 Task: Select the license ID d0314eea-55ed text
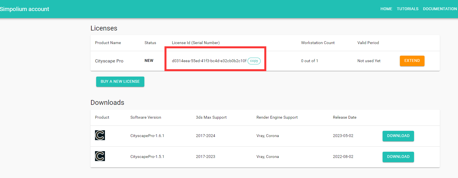209,61
